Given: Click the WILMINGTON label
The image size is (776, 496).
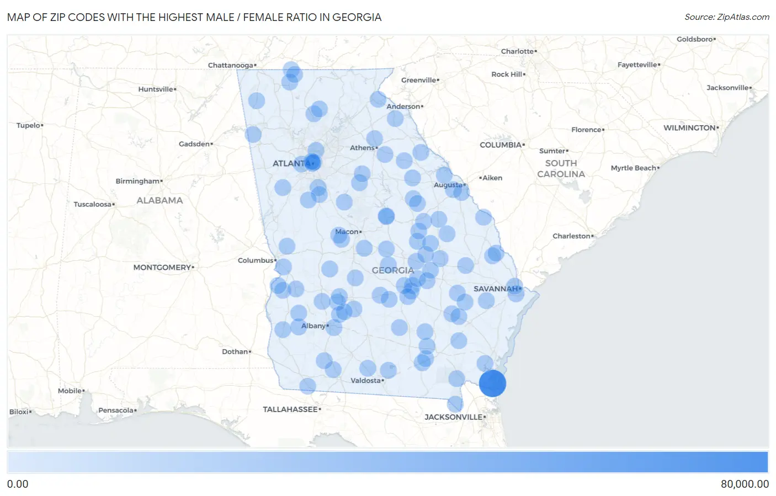Looking at the screenshot, I should point(689,128).
